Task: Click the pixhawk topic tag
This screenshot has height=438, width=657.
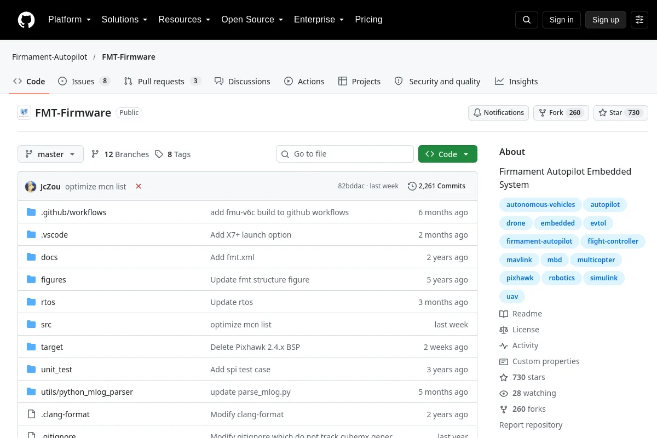Action: coord(520,278)
